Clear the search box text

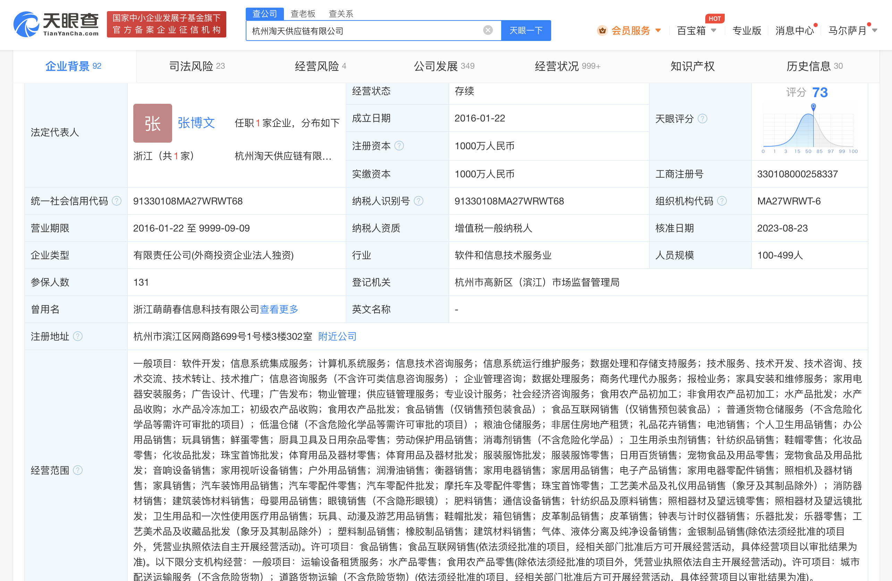[488, 30]
